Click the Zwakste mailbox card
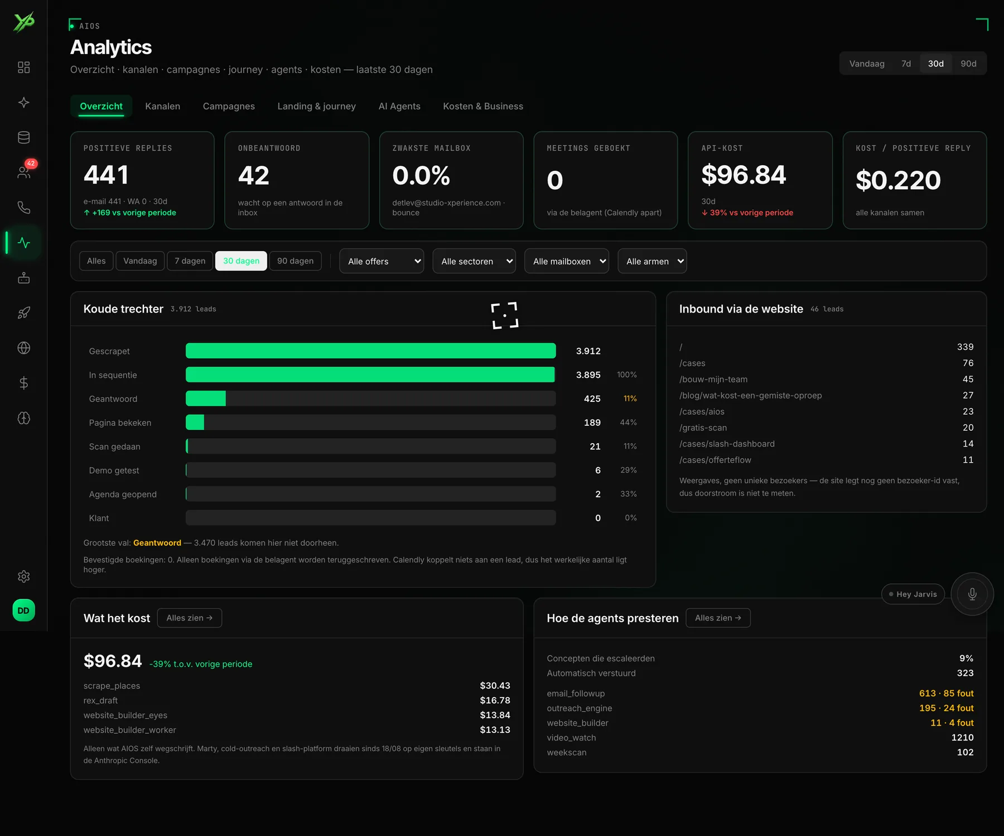This screenshot has height=836, width=1004. pos(451,180)
